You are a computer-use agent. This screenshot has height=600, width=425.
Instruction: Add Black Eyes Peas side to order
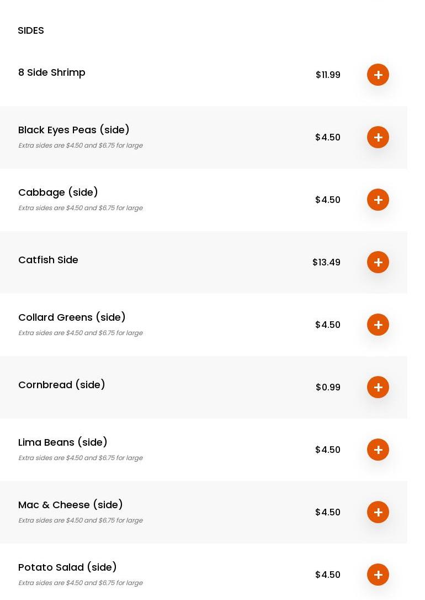(378, 137)
